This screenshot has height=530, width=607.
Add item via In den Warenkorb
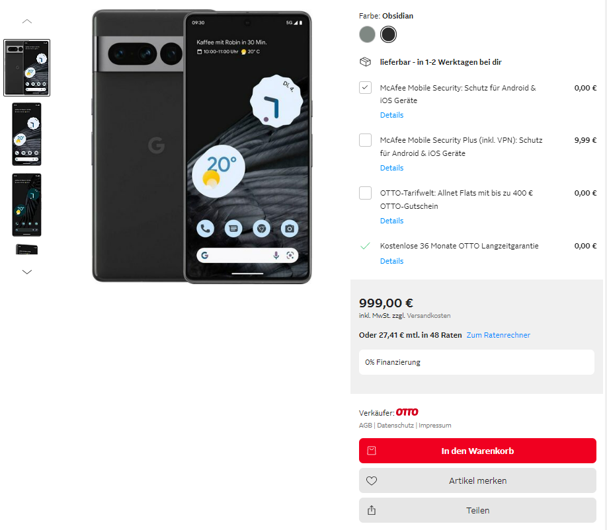coord(477,451)
